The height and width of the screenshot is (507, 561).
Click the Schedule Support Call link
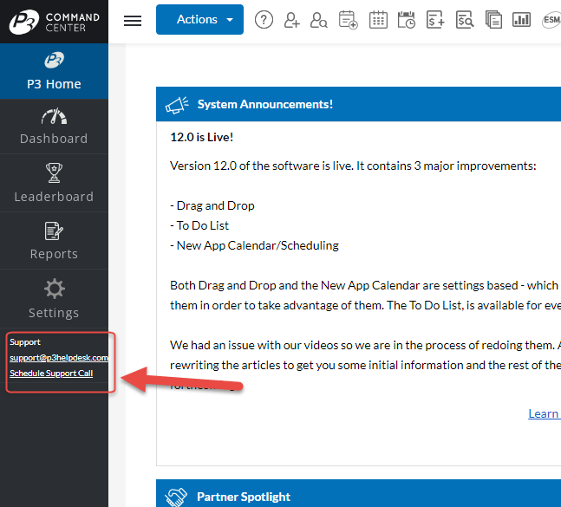point(51,374)
